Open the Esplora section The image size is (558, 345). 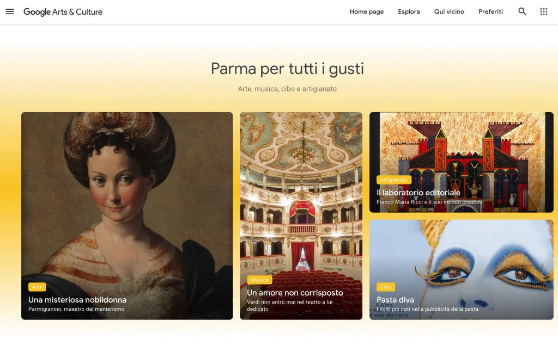coord(409,12)
